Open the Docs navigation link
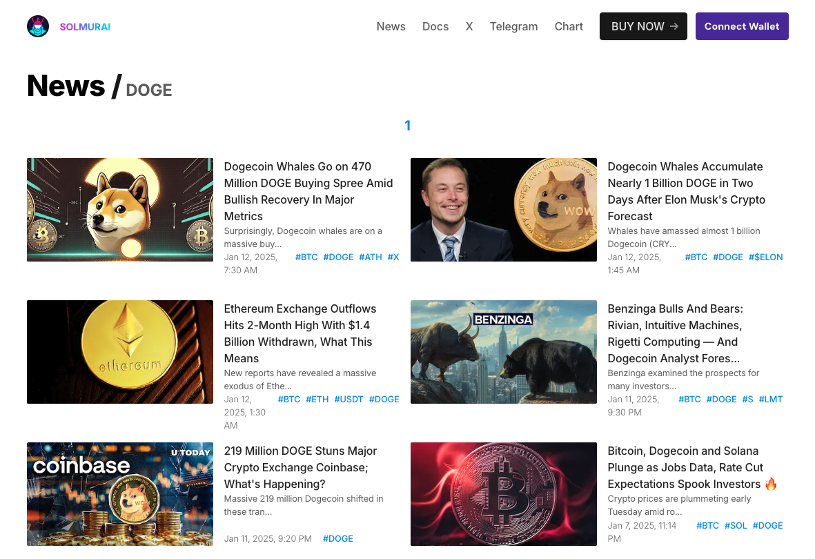This screenshot has height=559, width=815. pos(435,26)
